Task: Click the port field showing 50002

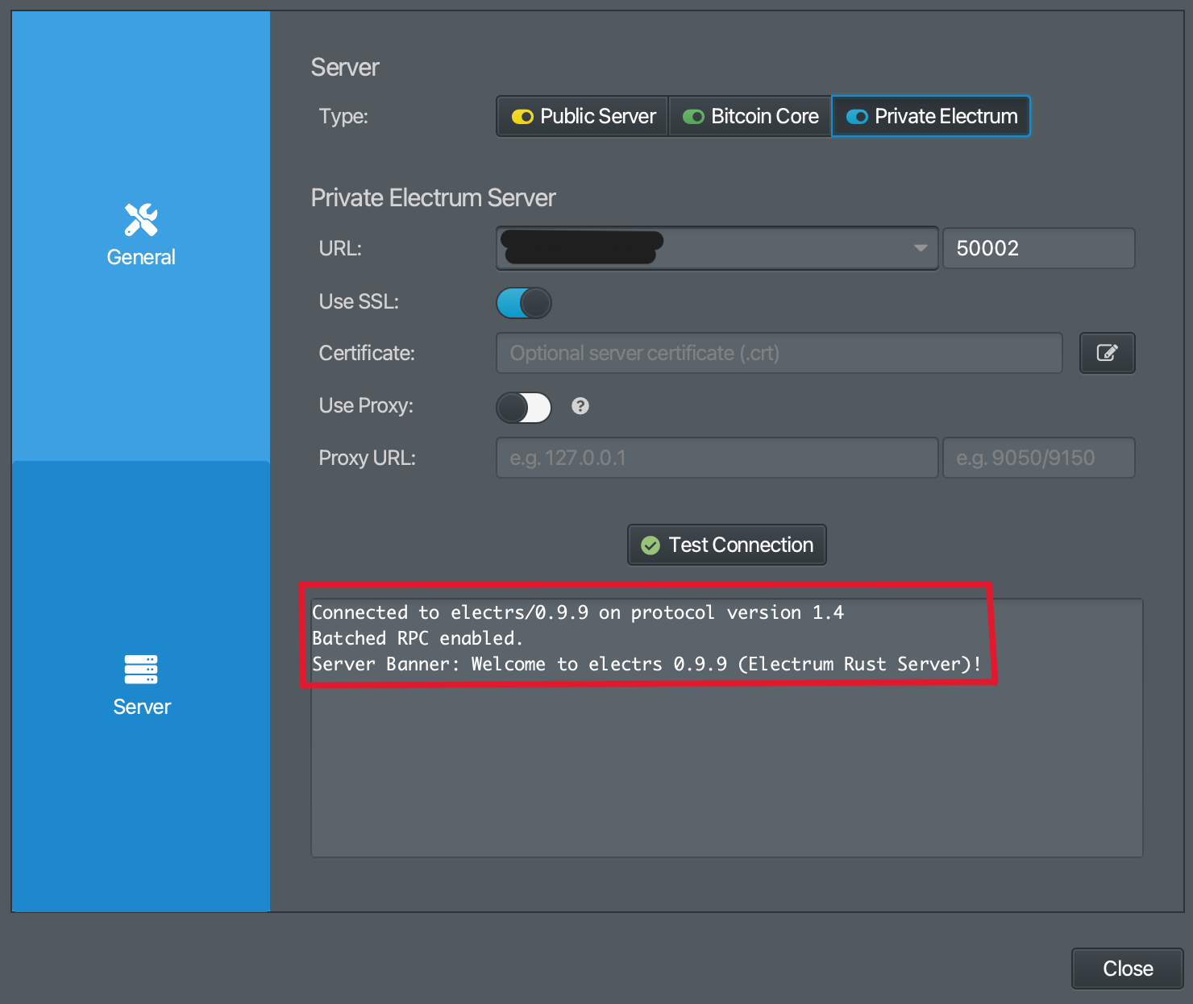Action: click(1038, 248)
